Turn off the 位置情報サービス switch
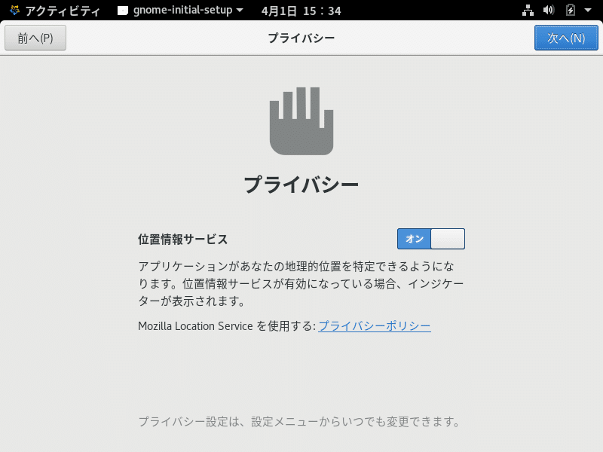Screen dimensions: 603x452 pos(430,239)
